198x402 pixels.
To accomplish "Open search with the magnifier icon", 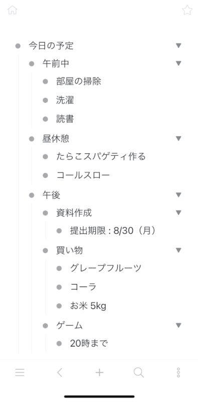I will [x=139, y=372].
